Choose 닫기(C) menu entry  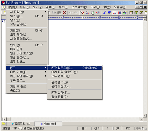(x=27, y=20)
